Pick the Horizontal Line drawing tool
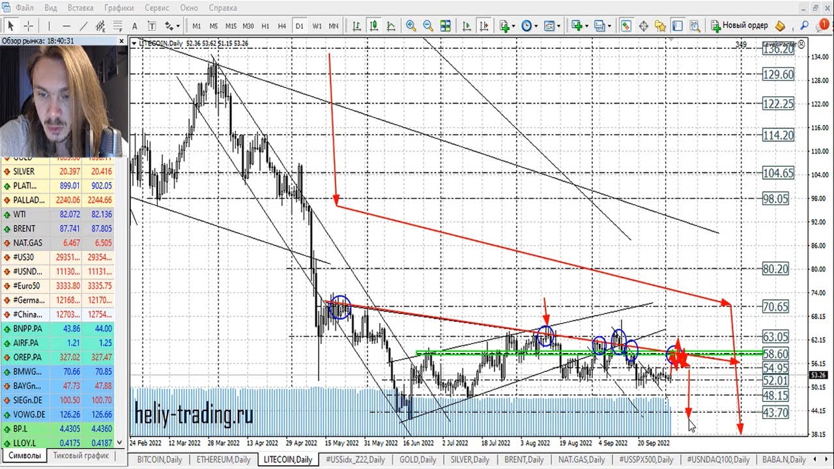This screenshot has width=834, height=469. click(66, 26)
